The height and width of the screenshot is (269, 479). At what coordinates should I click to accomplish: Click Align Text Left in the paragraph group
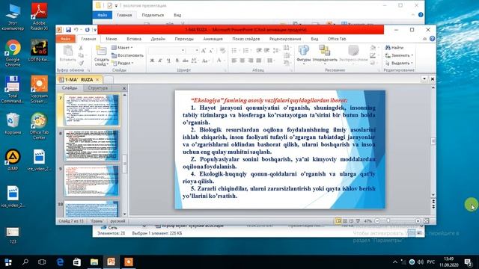point(234,61)
